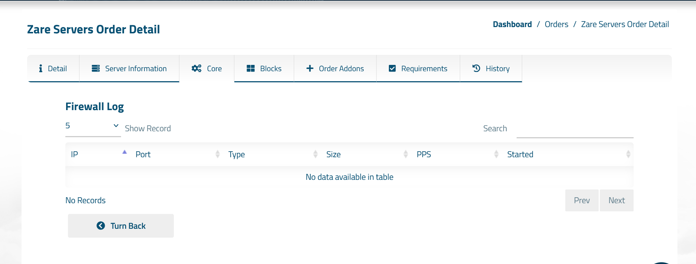Image resolution: width=696 pixels, height=264 pixels.
Task: Open the Requirements tab
Action: [418, 69]
